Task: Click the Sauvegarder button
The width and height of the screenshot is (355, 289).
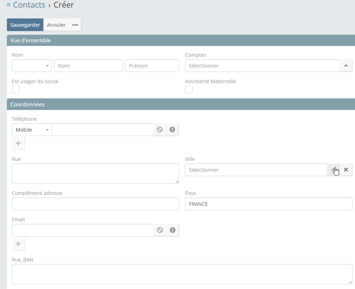Action: point(25,25)
